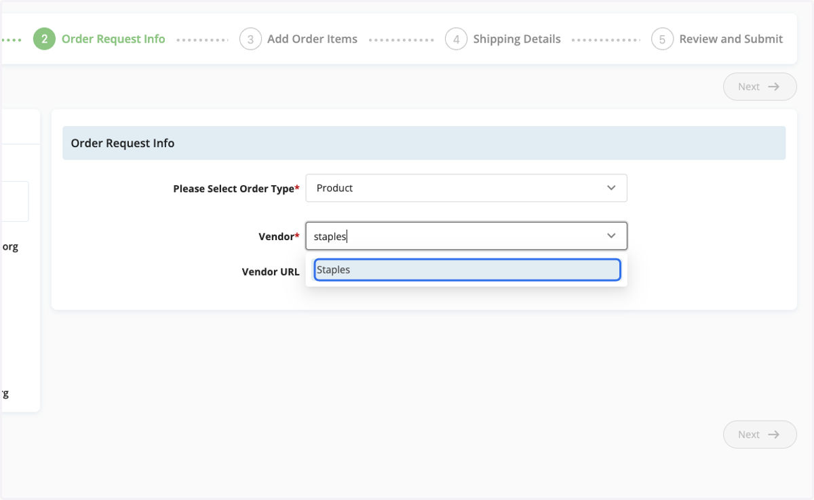This screenshot has height=500, width=814.
Task: Go to step 4 Shipping Details
Action: coord(503,39)
